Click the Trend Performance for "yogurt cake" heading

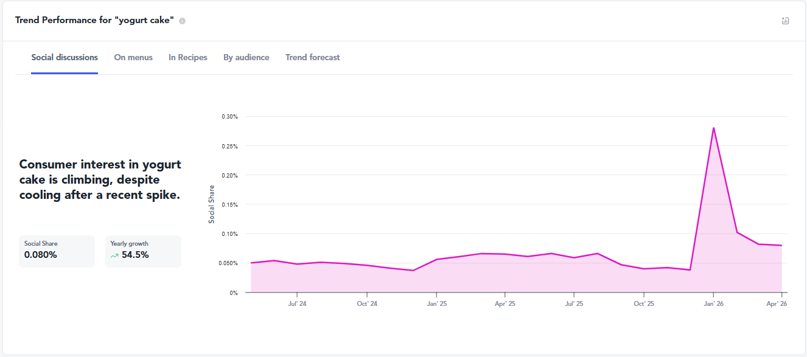(95, 20)
